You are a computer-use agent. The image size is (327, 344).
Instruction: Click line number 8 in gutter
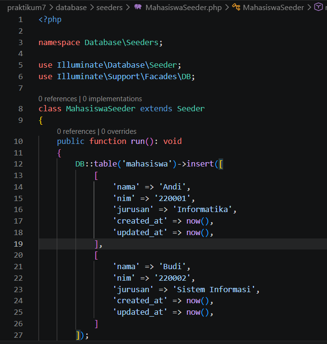21,108
